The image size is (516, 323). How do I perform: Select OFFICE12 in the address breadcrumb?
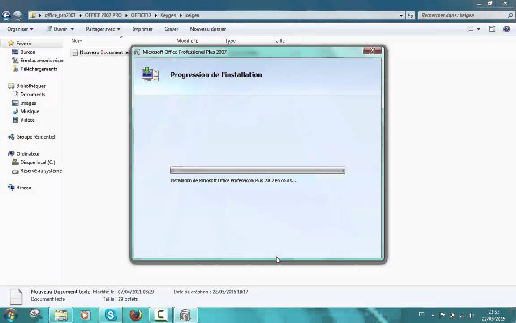point(141,16)
